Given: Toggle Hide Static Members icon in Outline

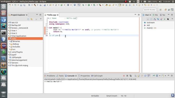Looking at the screenshot, I should pos(161,19).
